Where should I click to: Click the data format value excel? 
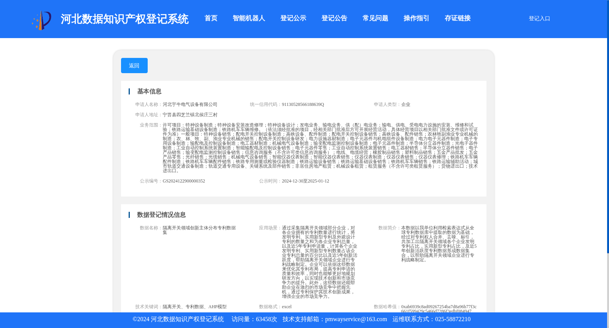[287, 307]
